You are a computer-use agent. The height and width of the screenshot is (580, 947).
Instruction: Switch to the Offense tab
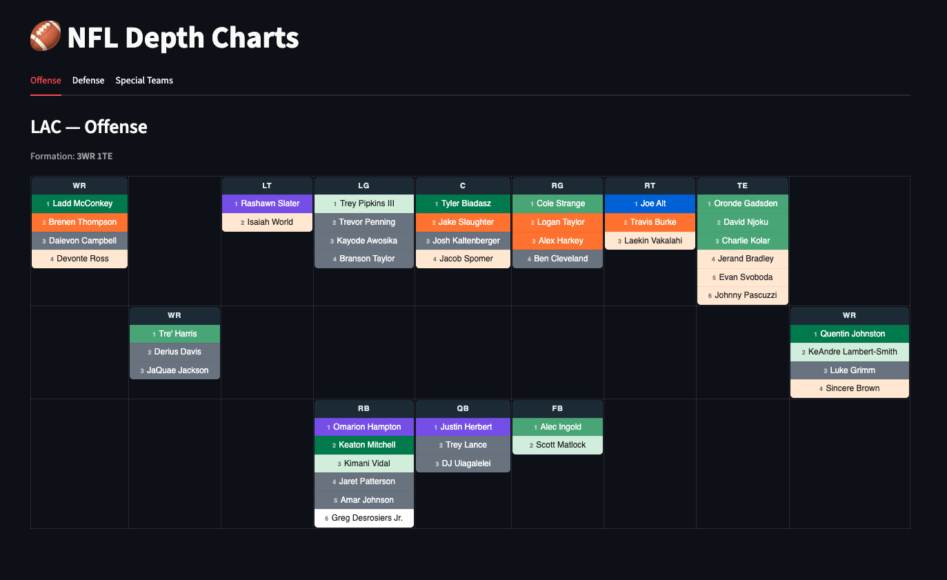[x=46, y=81]
